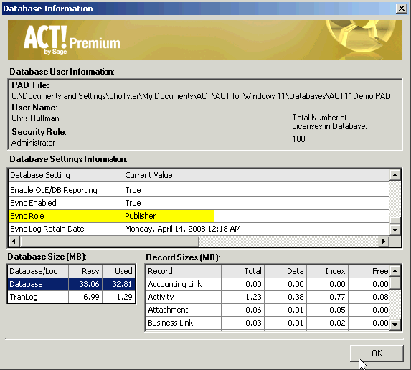Screen dimensions: 411x370
Task: Click the settings horizontal scrollbar thumb
Action: pyautogui.click(x=109, y=242)
